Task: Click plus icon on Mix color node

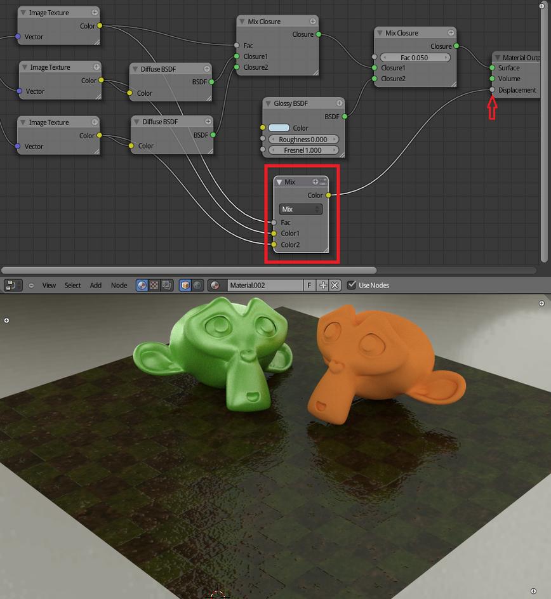Action: click(x=315, y=182)
